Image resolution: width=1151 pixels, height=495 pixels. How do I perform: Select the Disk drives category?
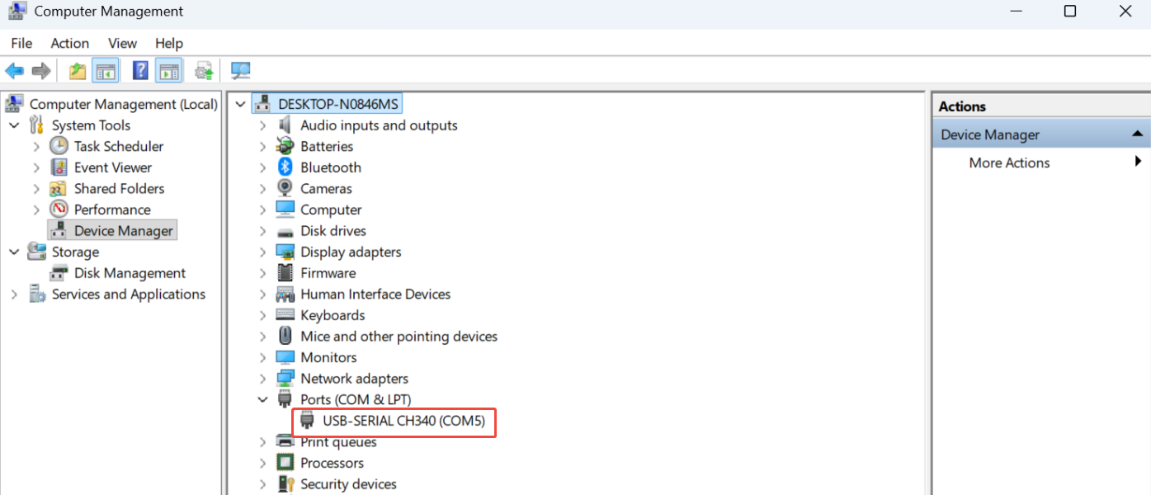333,231
